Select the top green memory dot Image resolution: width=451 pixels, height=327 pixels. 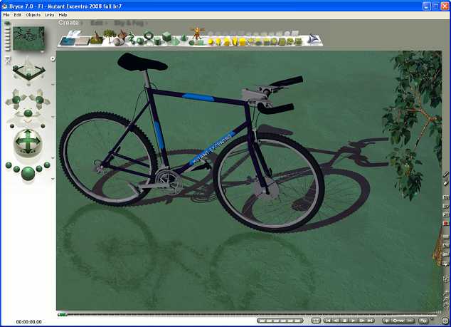point(7,23)
